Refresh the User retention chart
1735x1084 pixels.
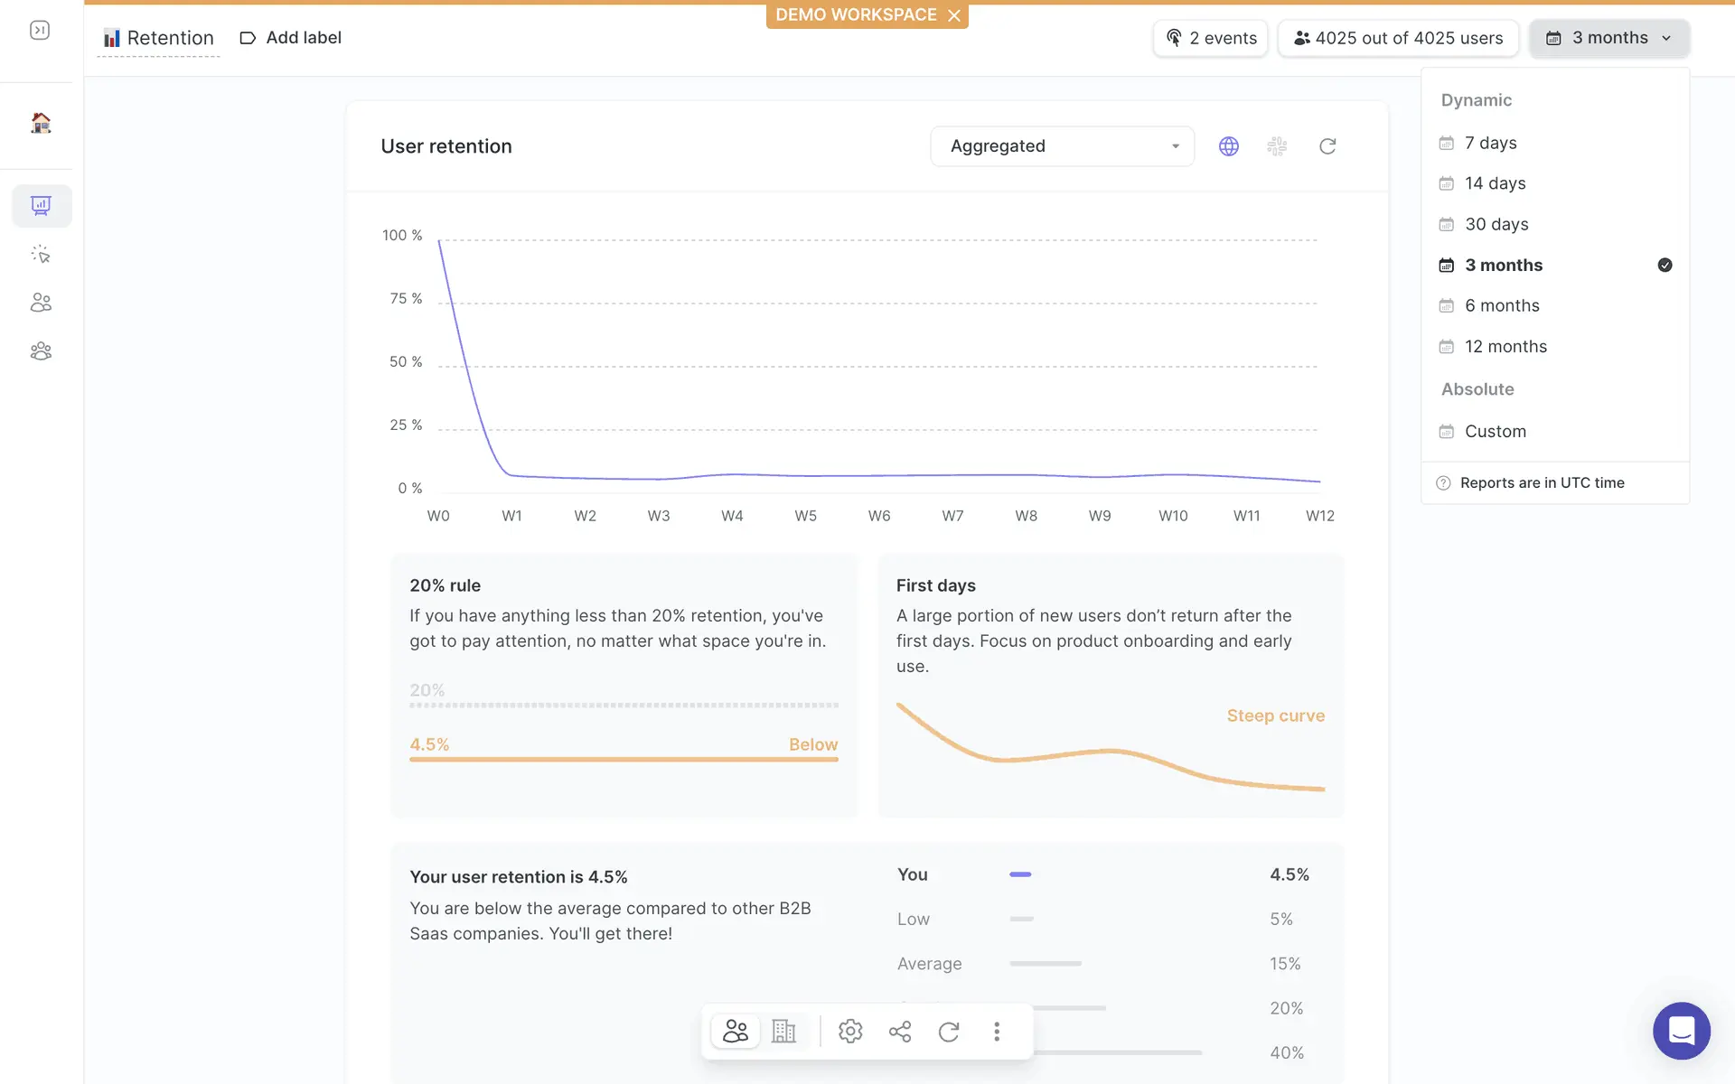click(x=1327, y=146)
